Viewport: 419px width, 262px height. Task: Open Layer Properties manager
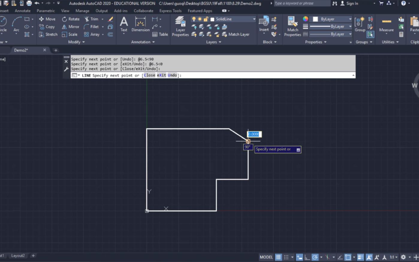coord(180,27)
